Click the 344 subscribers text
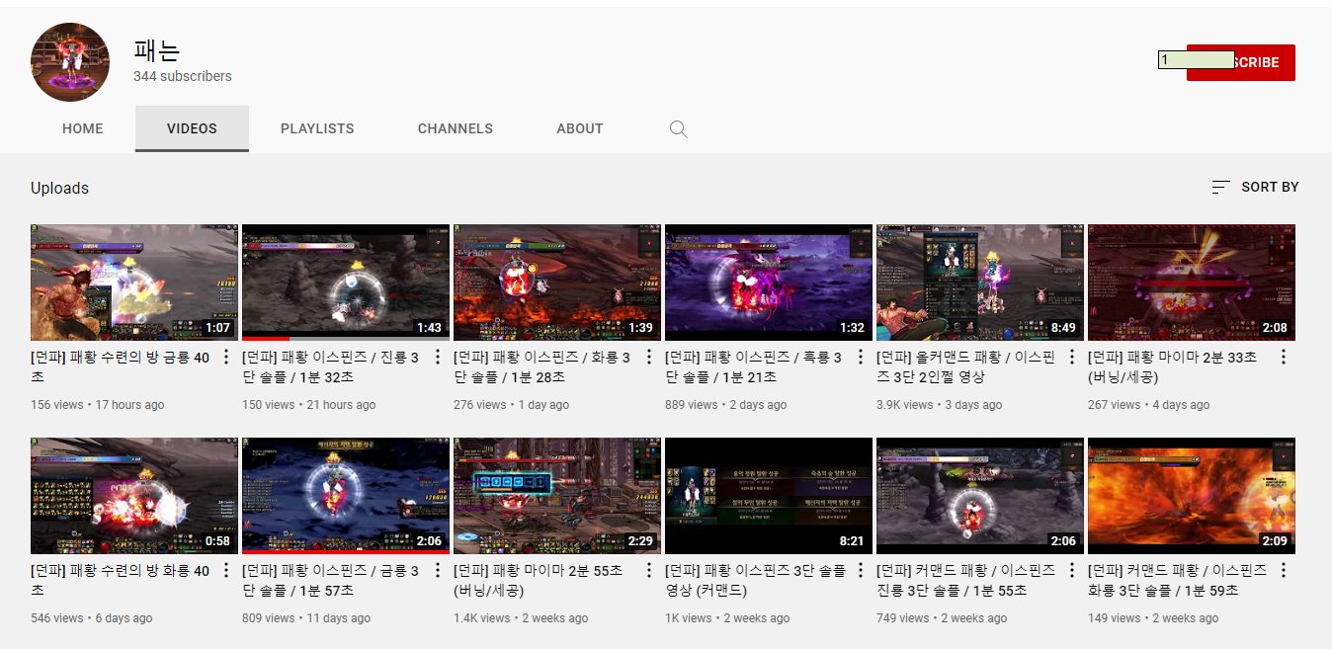 183,76
